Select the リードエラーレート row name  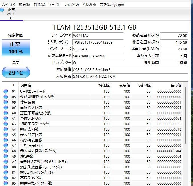(33, 91)
